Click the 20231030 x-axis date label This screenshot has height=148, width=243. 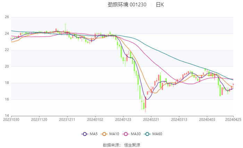click(x=11, y=119)
